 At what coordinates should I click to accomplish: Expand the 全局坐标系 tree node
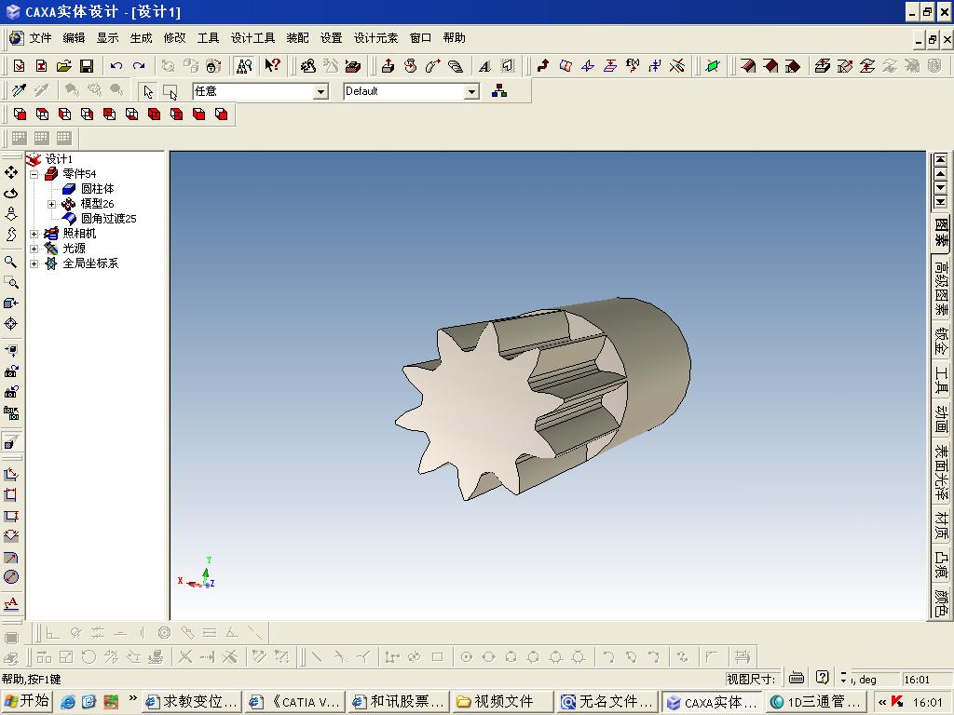(34, 263)
